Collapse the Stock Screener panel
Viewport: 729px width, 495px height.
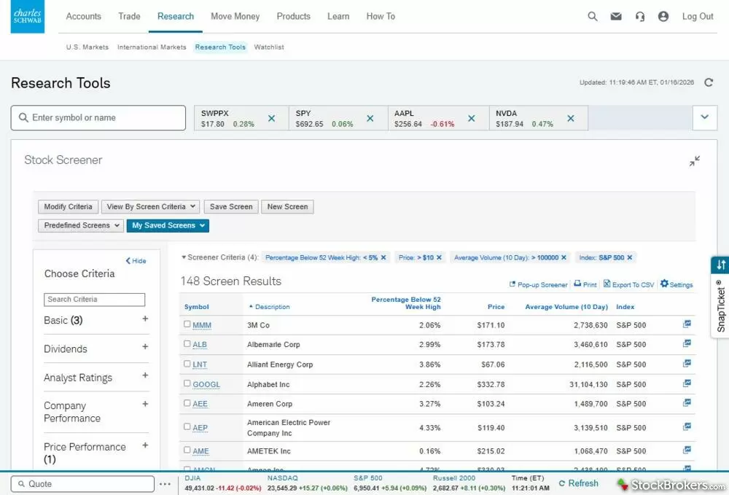point(695,160)
